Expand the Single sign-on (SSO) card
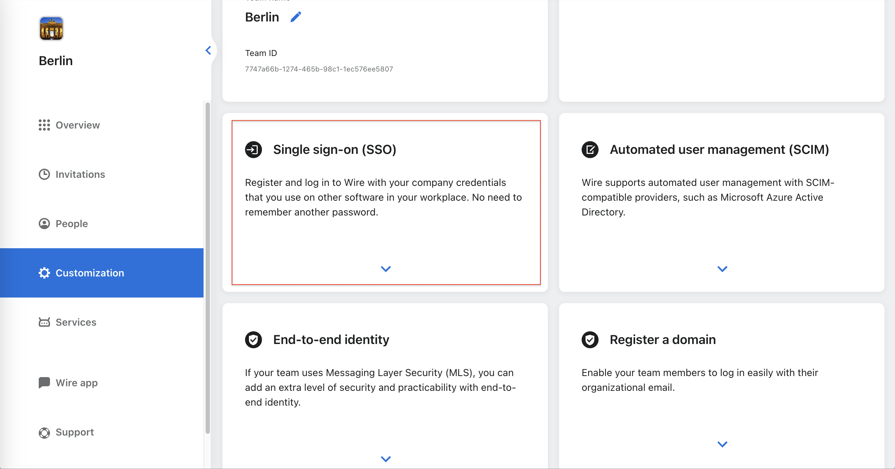 [x=386, y=269]
